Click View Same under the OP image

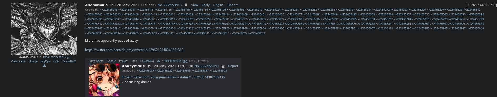18,62
